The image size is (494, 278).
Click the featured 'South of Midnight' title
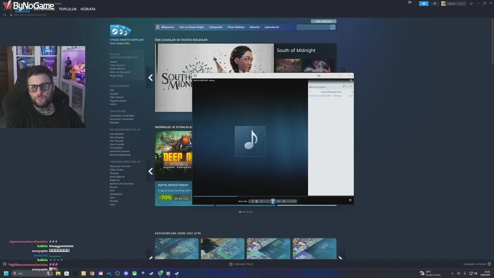pyautogui.click(x=296, y=51)
